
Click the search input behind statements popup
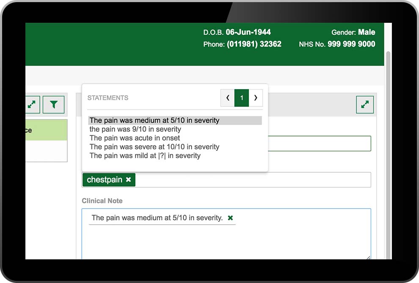coord(320,144)
